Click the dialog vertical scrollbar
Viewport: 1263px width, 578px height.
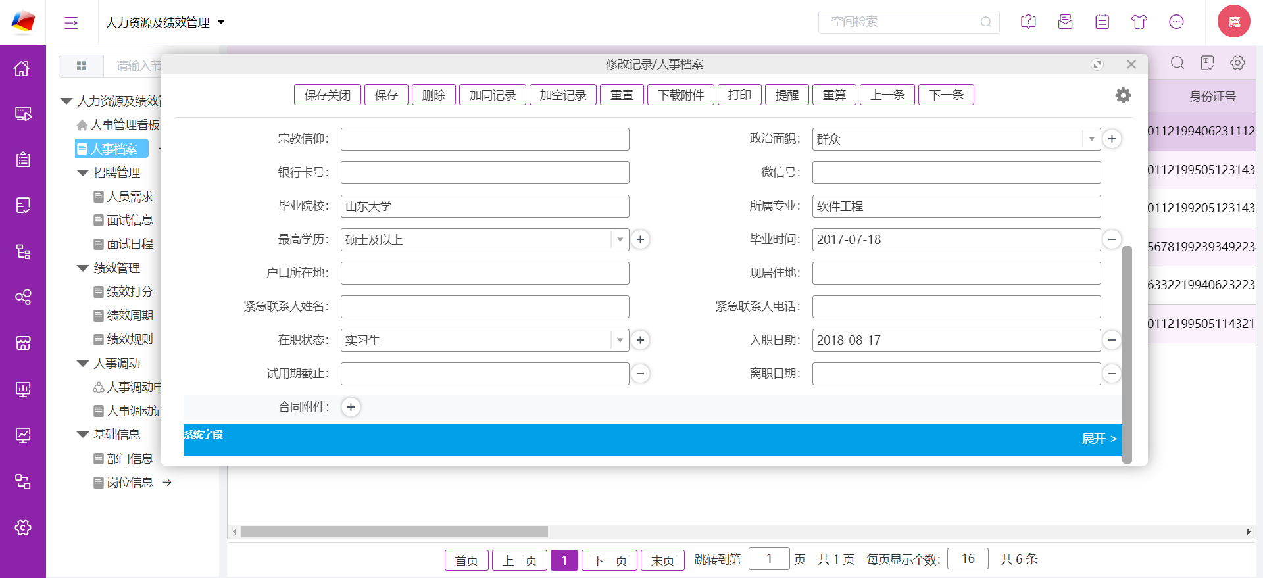pyautogui.click(x=1127, y=354)
